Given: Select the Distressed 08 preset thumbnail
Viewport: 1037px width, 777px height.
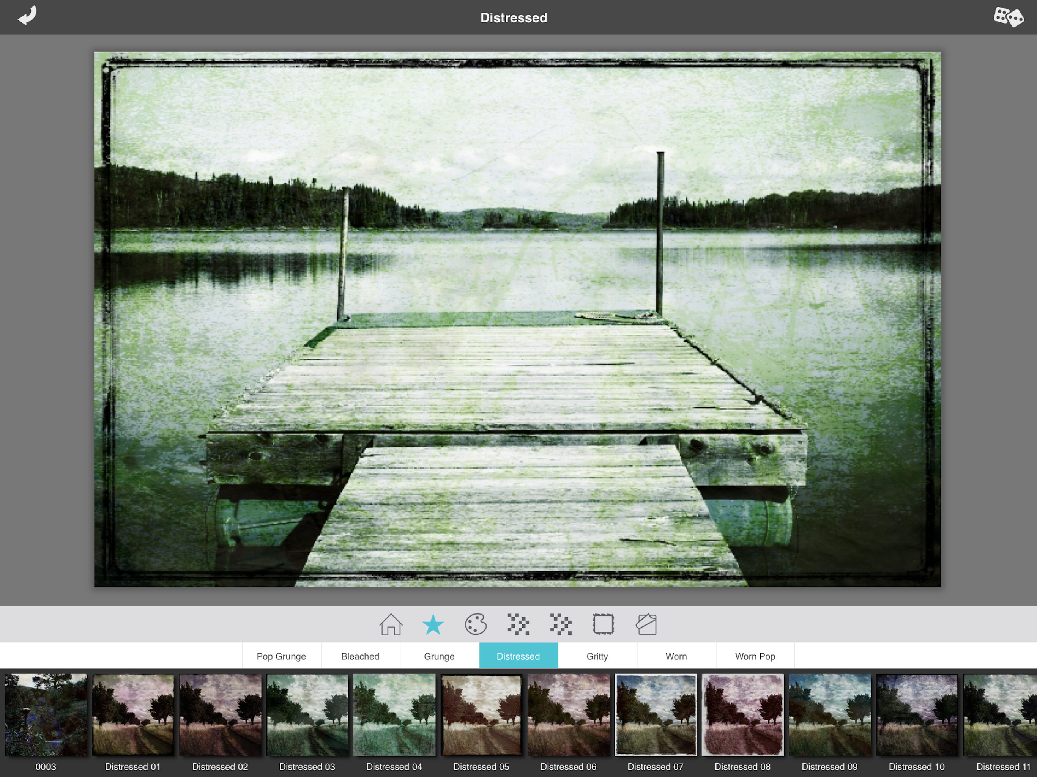Looking at the screenshot, I should click(742, 715).
